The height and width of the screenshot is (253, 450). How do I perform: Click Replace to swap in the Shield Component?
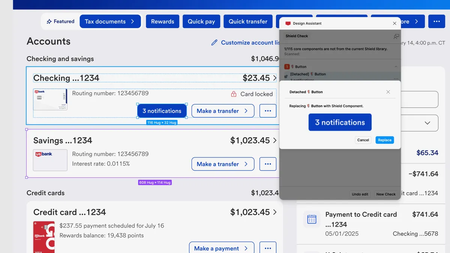point(384,140)
